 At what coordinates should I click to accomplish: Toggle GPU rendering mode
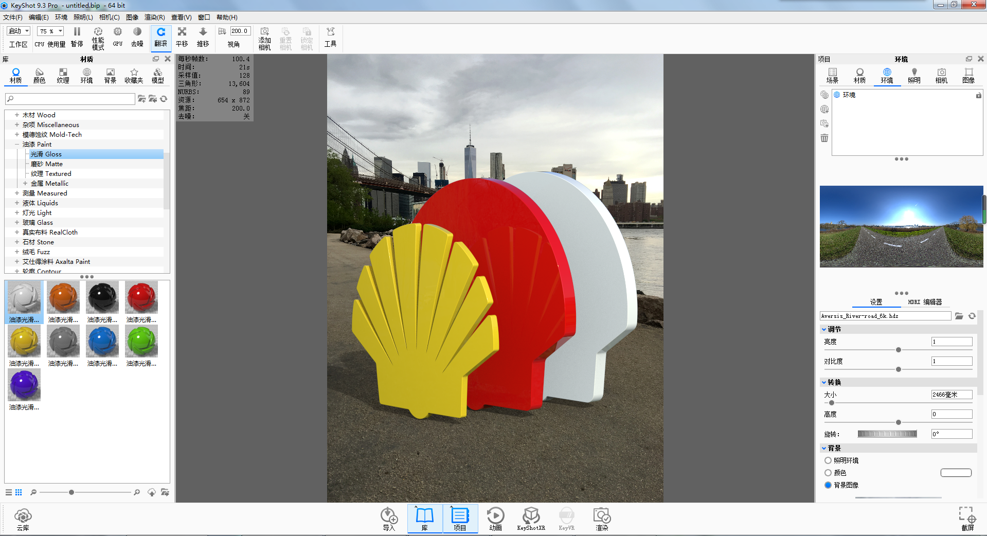coord(118,37)
